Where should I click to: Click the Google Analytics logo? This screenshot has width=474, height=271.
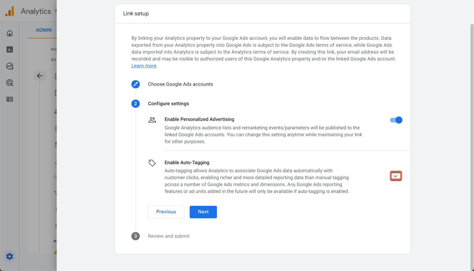coord(10,12)
